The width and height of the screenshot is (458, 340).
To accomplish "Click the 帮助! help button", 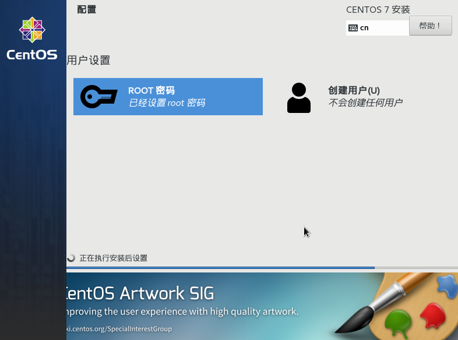I will click(x=430, y=26).
